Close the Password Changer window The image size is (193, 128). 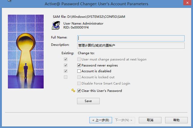point(187,3)
